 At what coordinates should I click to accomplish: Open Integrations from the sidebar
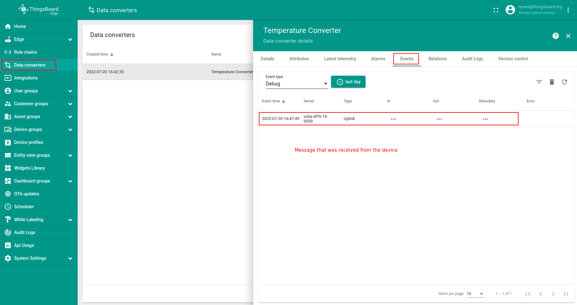point(39,78)
